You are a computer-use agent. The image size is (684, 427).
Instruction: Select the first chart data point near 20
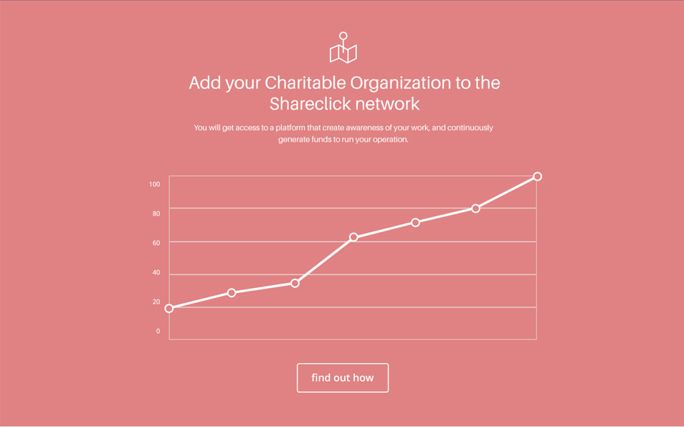[169, 309]
